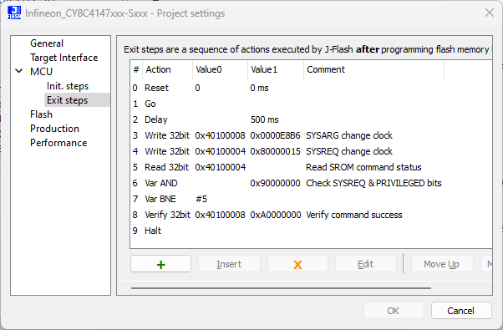The image size is (503, 330).
Task: Click value 0x0000E8B6 in step 3
Action: (x=275, y=135)
